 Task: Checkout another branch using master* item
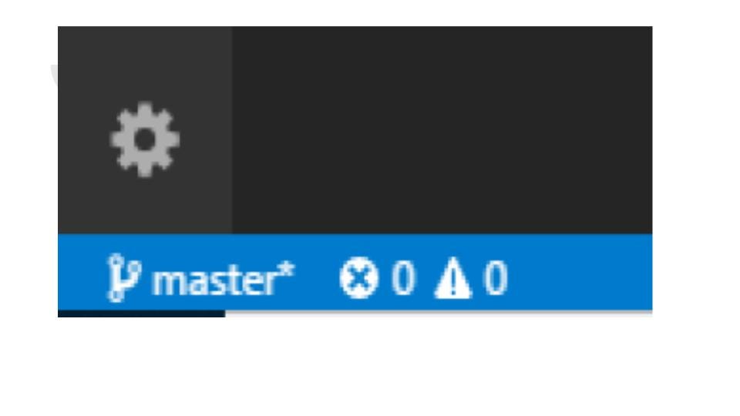(200, 278)
